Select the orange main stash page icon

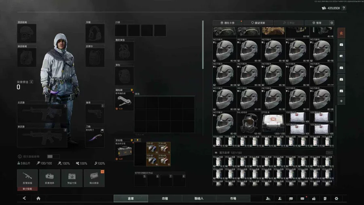coord(341,33)
